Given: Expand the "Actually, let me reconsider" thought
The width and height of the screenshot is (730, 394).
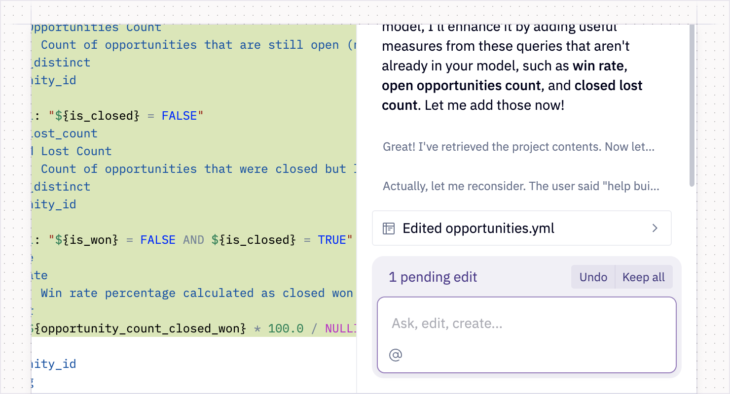Looking at the screenshot, I should (521, 187).
